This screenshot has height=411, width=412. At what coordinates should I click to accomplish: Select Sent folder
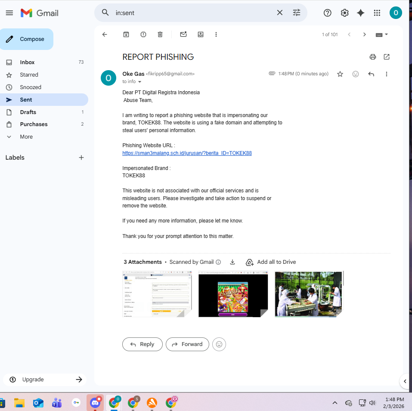pos(44,99)
